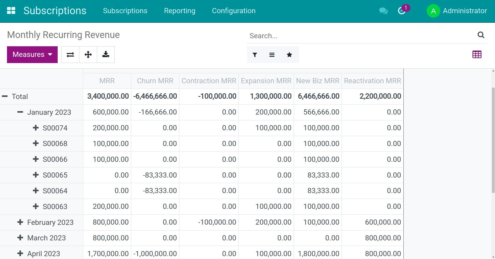Sort by Reactivation MRR column header
Viewport: 495px width, 259px height.
372,81
